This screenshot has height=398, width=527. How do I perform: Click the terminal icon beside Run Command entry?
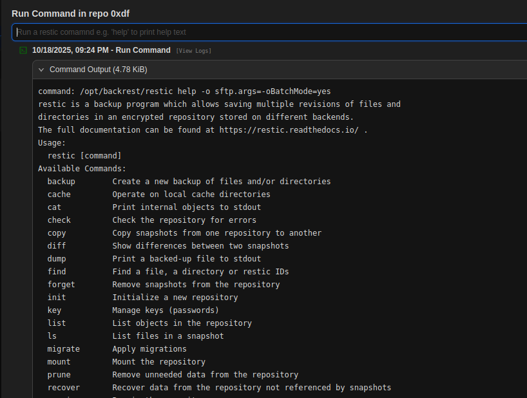pos(23,50)
